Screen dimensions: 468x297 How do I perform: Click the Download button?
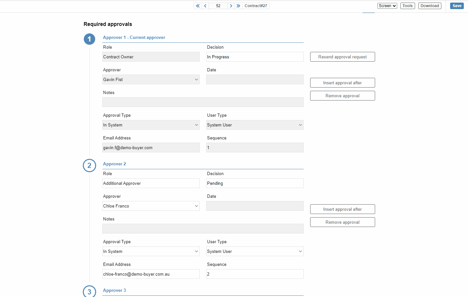(430, 6)
